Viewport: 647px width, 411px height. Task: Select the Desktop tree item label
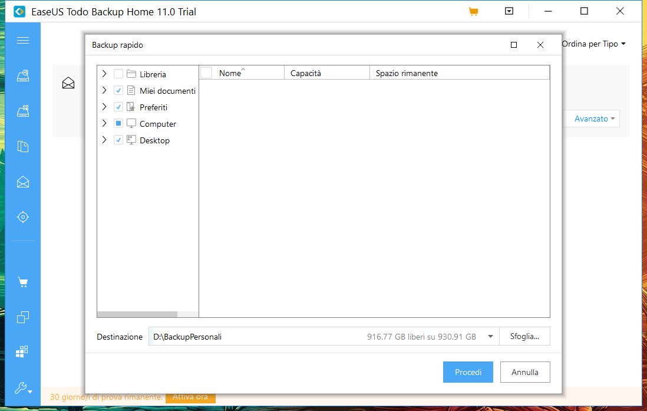154,140
